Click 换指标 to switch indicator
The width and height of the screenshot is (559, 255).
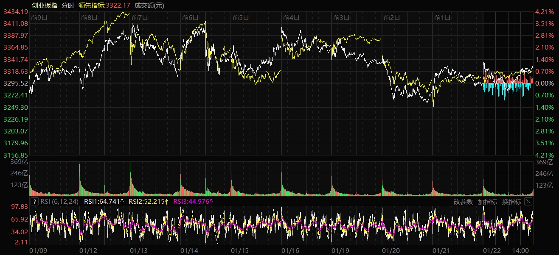coord(511,202)
